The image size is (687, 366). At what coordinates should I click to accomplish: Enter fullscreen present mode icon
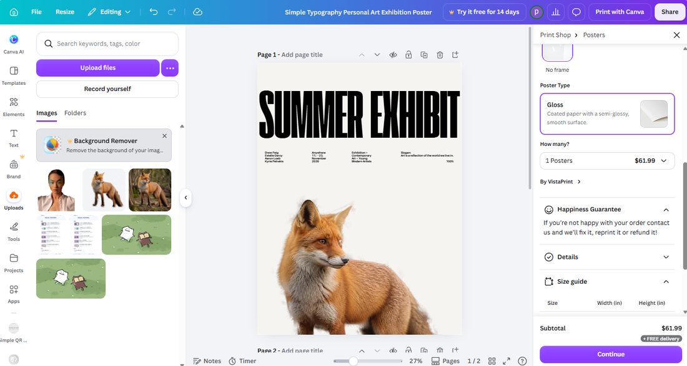tap(507, 361)
